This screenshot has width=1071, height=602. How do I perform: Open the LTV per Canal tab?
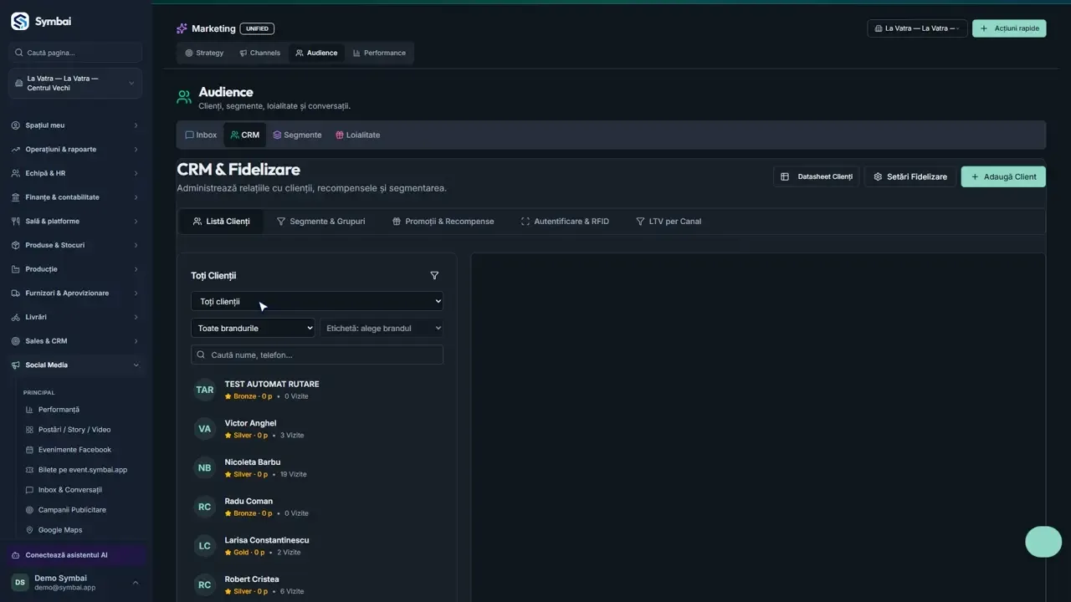pos(669,222)
